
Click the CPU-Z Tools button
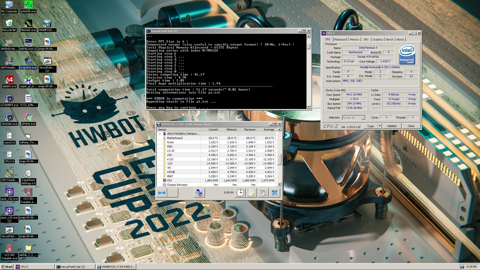370,126
